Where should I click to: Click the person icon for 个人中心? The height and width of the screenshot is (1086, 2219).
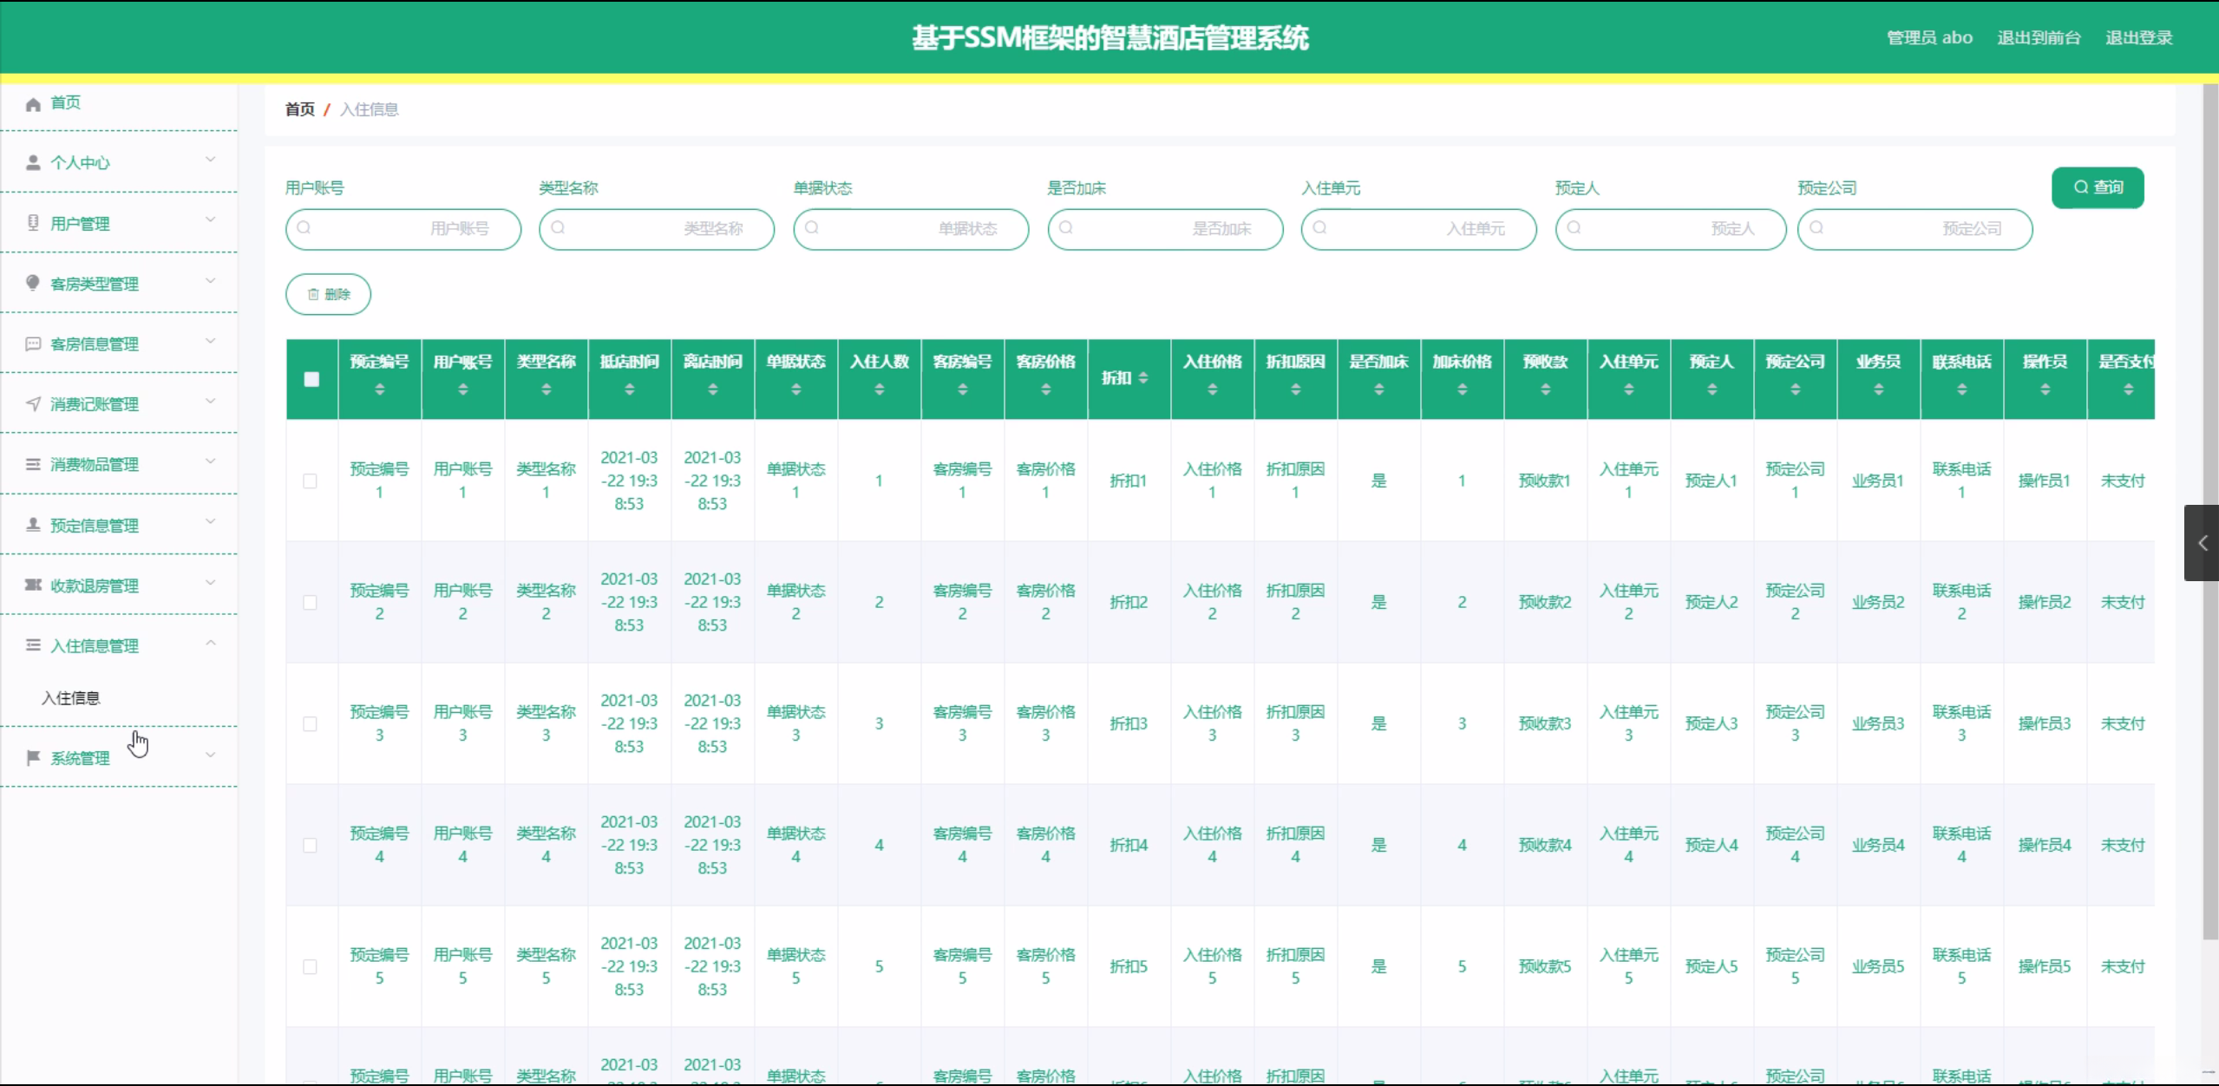(x=33, y=163)
